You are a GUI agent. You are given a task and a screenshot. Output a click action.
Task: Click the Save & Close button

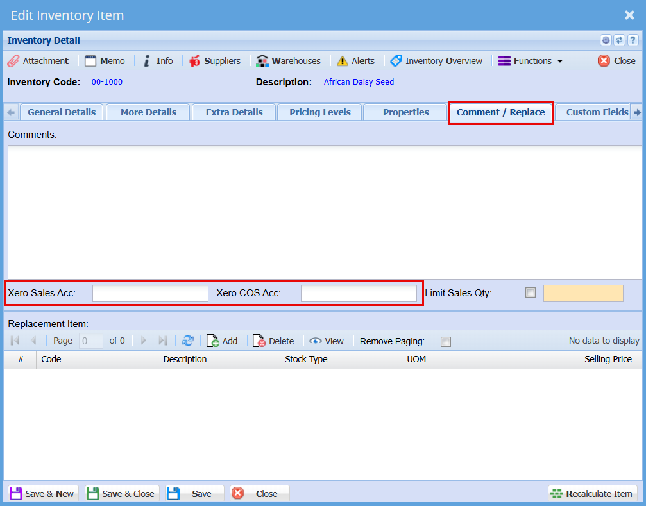121,494
